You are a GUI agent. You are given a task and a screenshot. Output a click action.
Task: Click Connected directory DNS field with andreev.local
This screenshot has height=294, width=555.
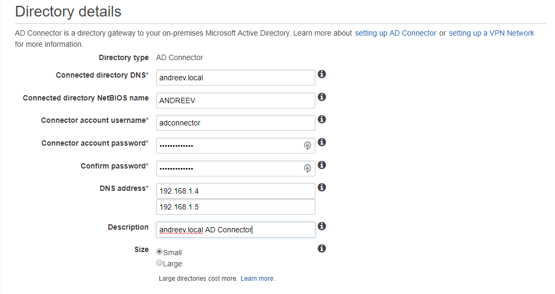point(235,78)
